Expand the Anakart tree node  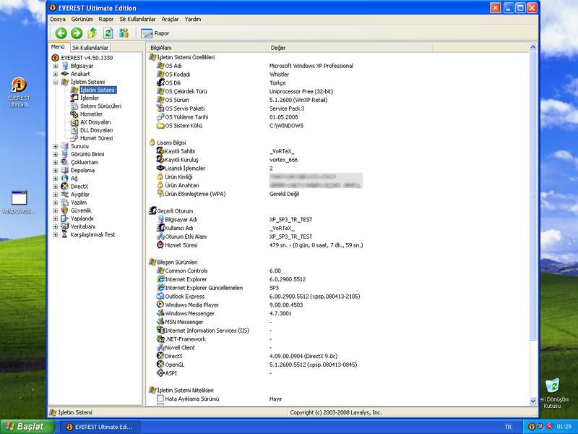56,74
